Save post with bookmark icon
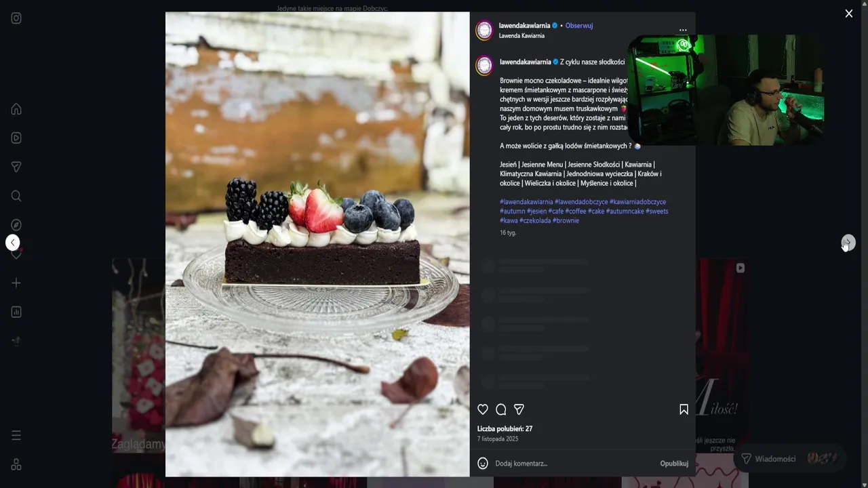This screenshot has width=868, height=488. click(x=684, y=409)
